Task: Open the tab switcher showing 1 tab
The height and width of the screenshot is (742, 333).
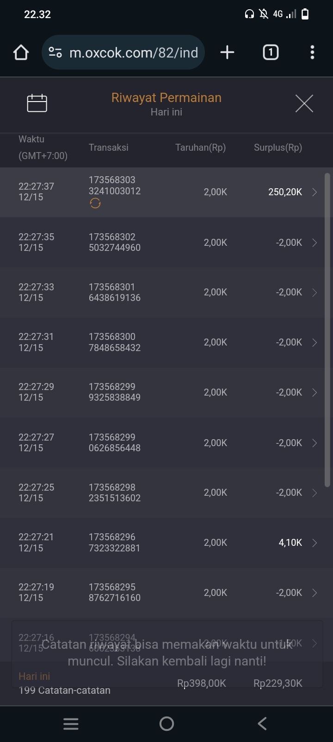Action: point(271,52)
